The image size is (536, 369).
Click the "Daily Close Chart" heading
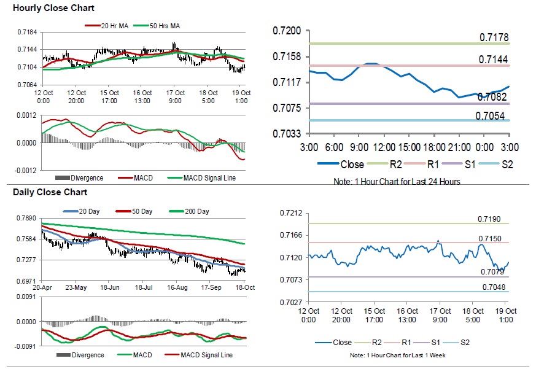(x=50, y=192)
